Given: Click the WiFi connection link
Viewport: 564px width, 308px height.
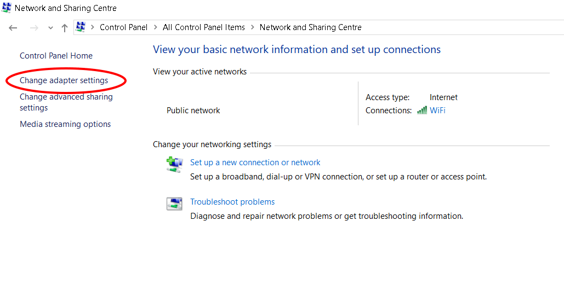Looking at the screenshot, I should pos(437,111).
